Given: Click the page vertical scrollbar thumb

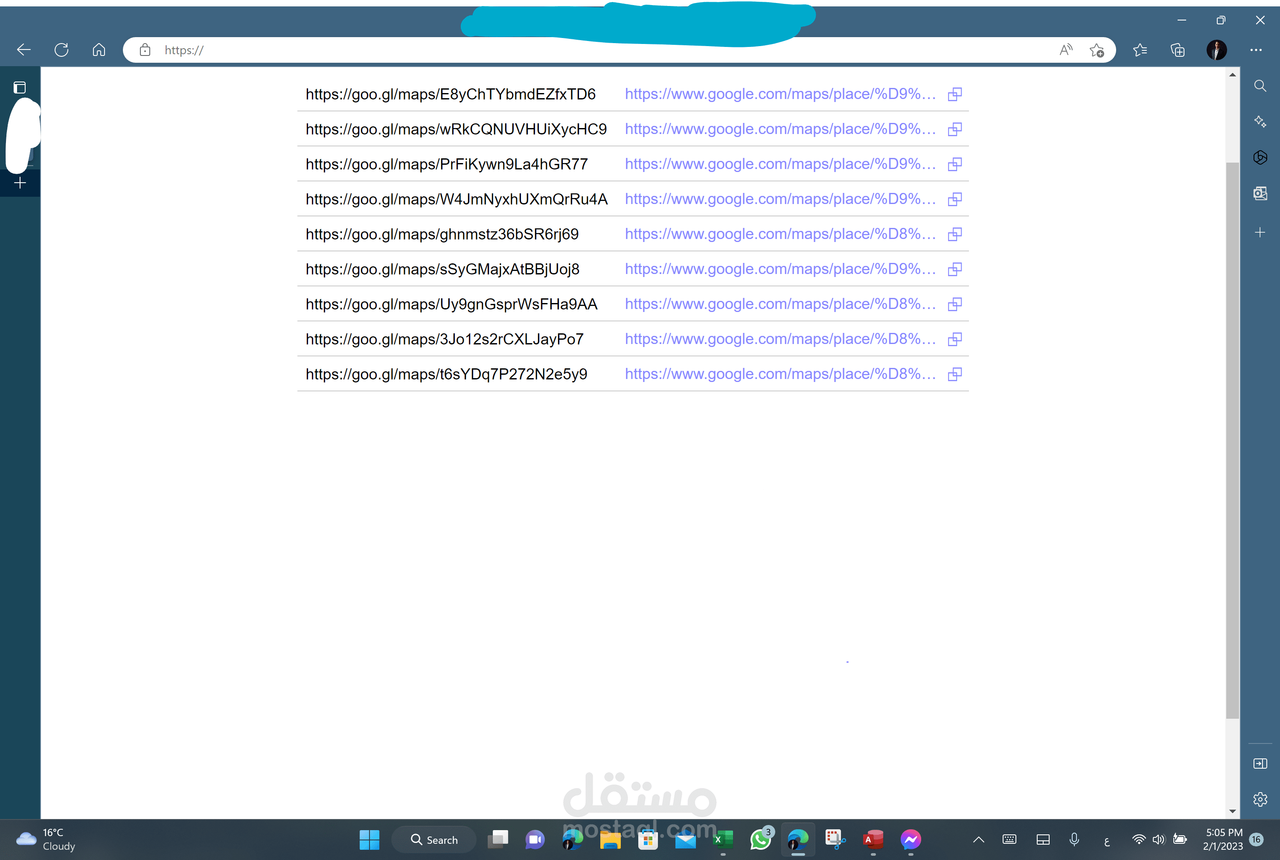Looking at the screenshot, I should (1232, 439).
